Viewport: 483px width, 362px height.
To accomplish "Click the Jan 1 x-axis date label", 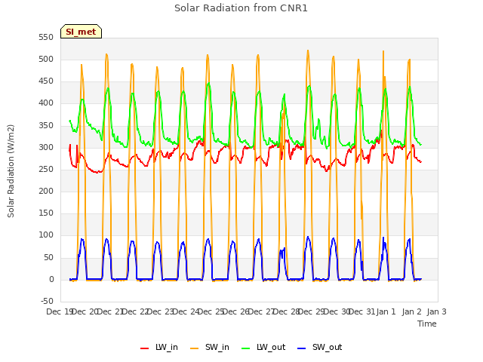I will [386, 311].
